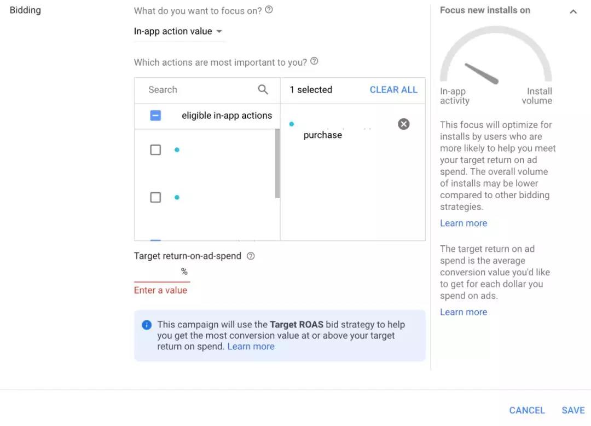Check the first unchecked in-app action checkbox
Image resolution: width=591 pixels, height=426 pixels.
coord(155,149)
